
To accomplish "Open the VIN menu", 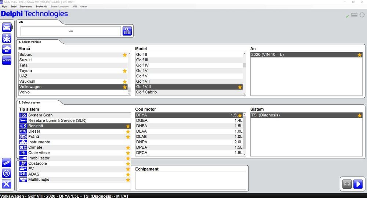I will 75,7.
